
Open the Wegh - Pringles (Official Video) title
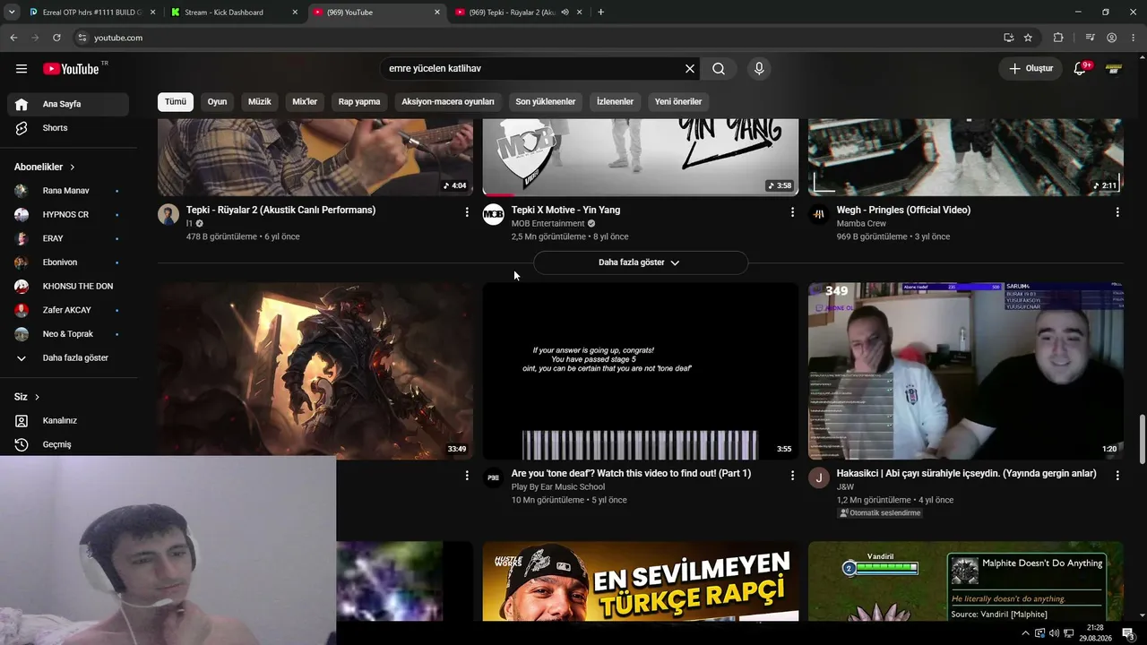click(x=903, y=211)
